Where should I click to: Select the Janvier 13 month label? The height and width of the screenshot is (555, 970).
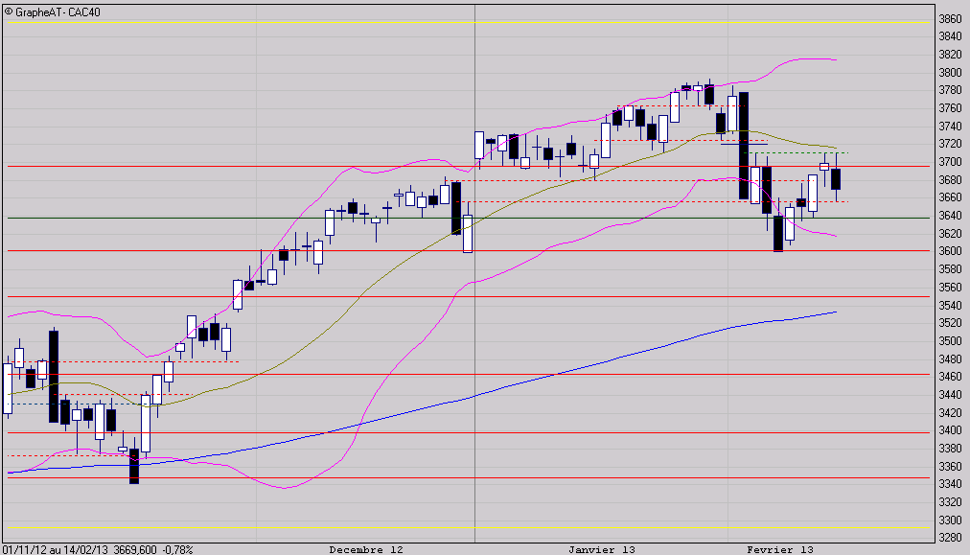click(602, 549)
